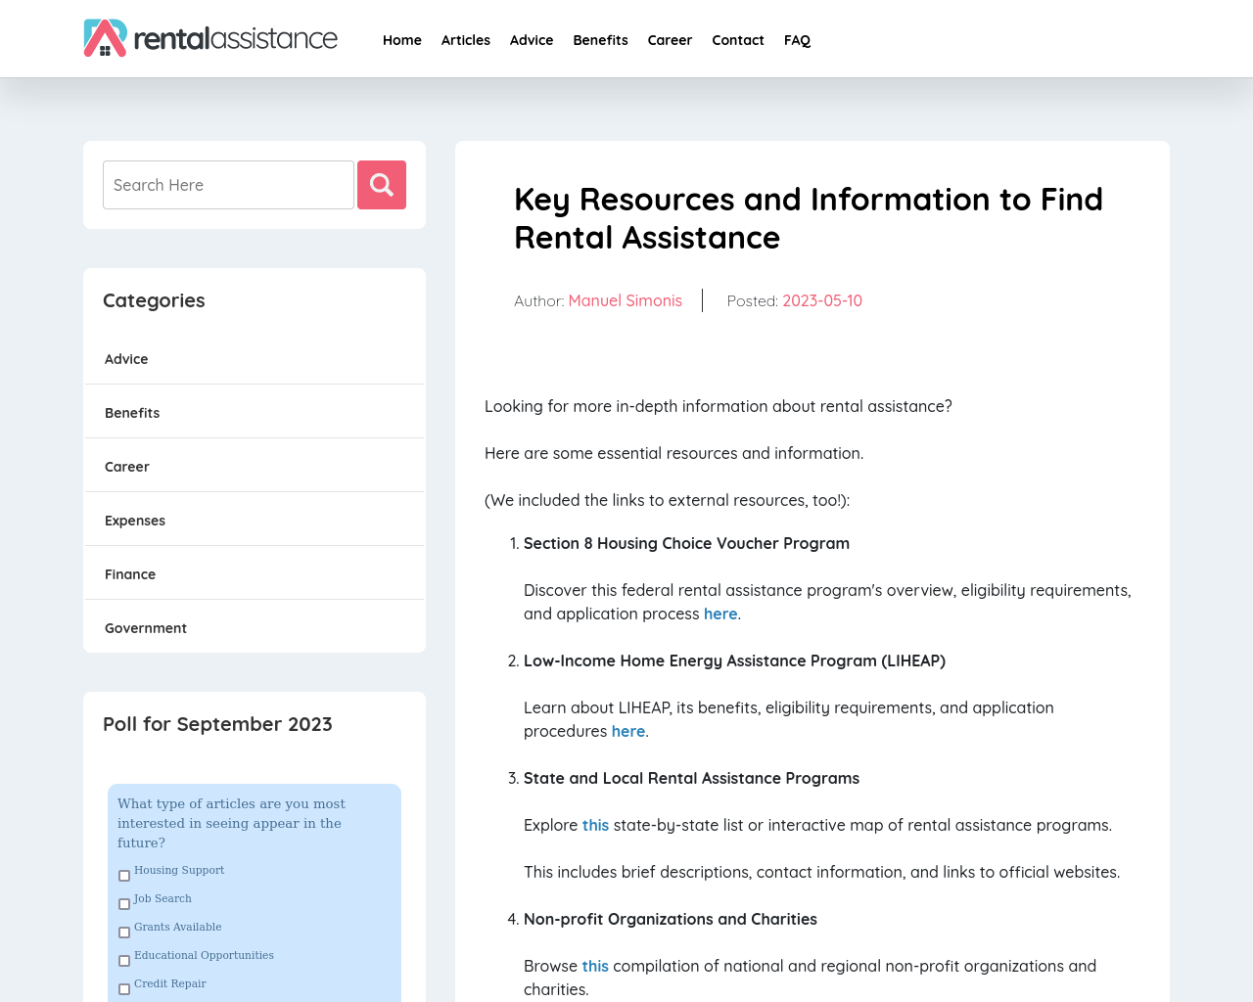Open the 'here' link for LIHEAP procedures
This screenshot has height=1002, width=1253.
coord(628,731)
